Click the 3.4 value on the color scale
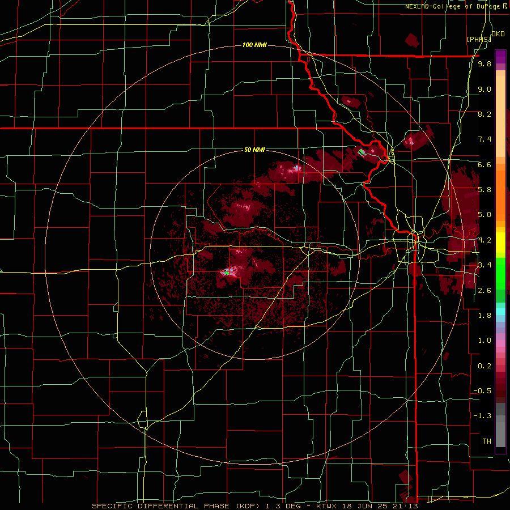The height and width of the screenshot is (510, 510). 484,265
